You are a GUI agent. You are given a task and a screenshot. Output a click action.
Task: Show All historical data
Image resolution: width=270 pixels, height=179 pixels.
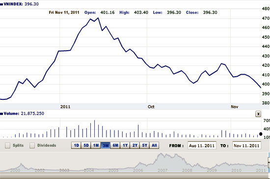(154, 146)
